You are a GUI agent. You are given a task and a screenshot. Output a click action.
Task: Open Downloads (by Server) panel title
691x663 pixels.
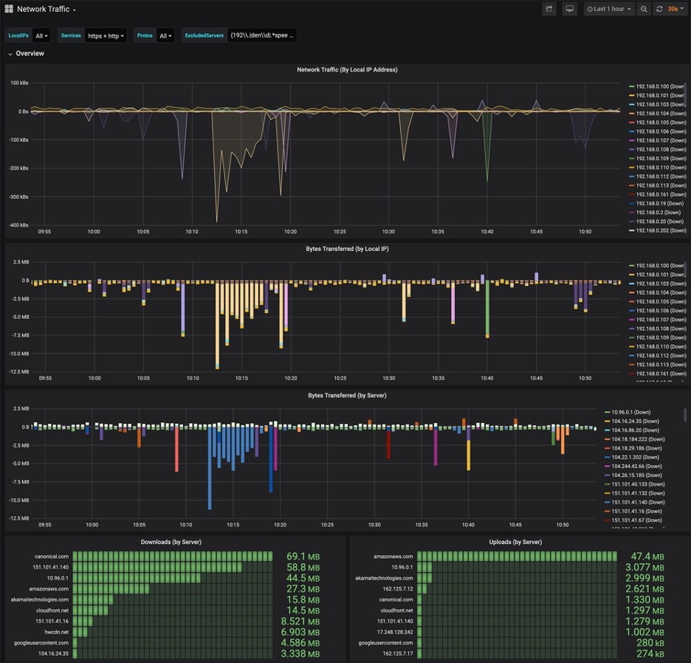[x=171, y=542]
